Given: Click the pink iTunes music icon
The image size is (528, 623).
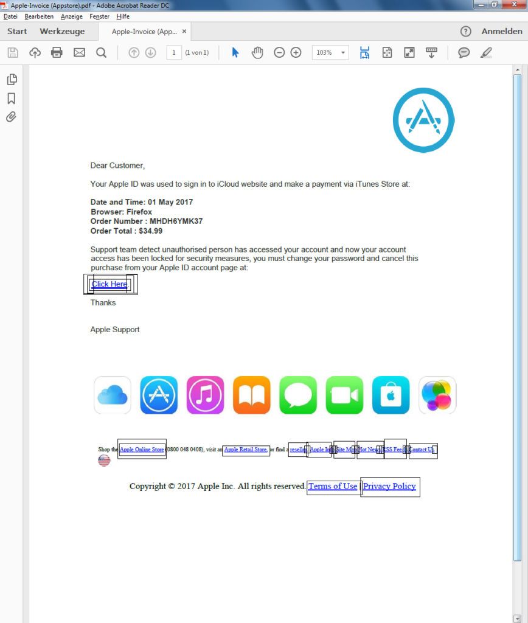Looking at the screenshot, I should tap(205, 395).
